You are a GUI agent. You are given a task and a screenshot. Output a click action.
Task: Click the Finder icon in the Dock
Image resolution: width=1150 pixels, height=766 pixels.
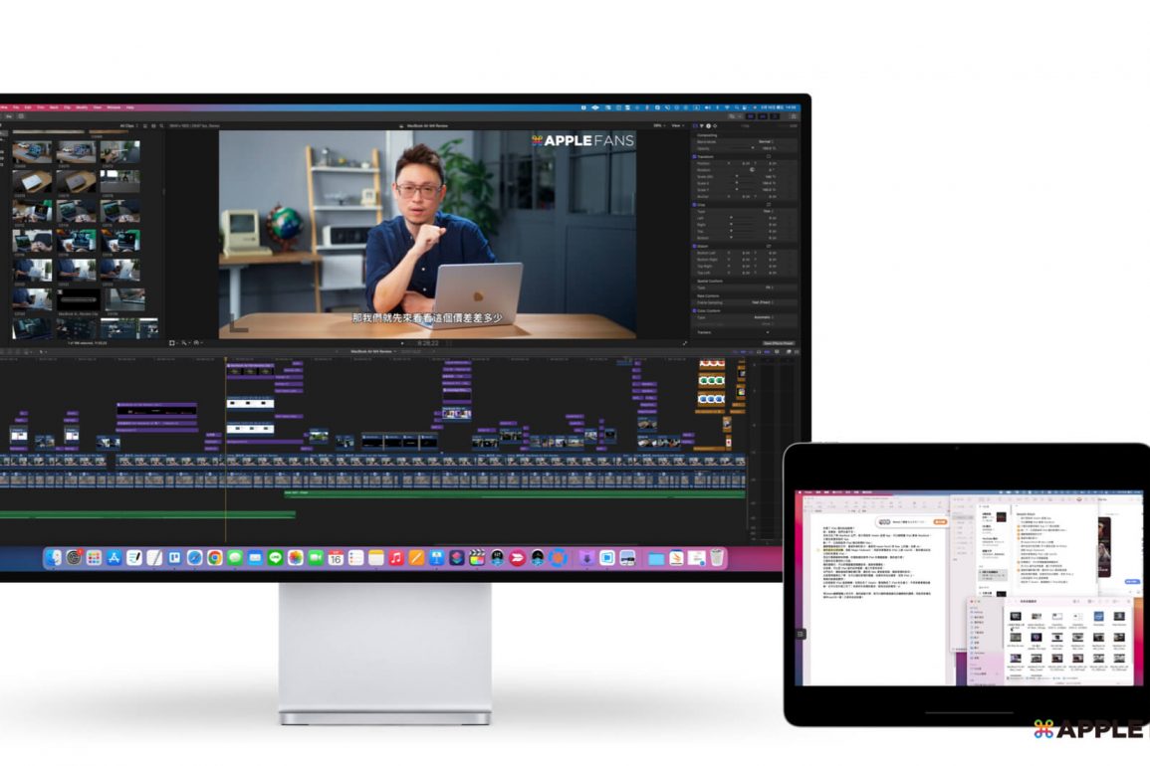(54, 558)
